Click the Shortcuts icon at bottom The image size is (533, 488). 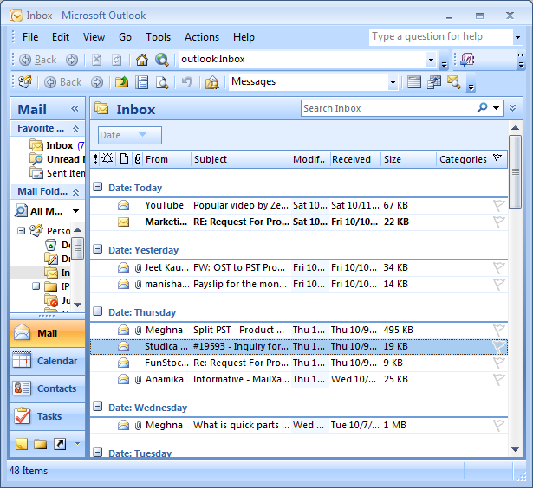pos(60,444)
